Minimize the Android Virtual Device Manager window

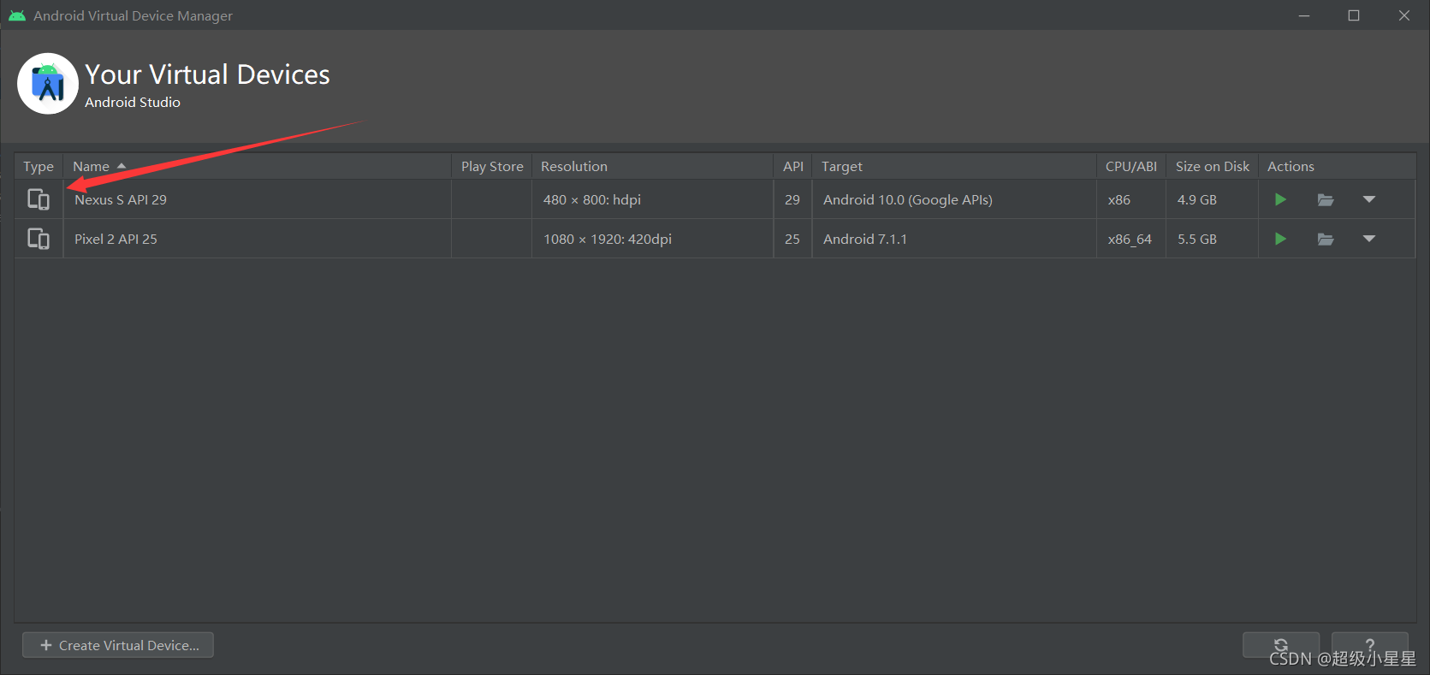[1304, 15]
